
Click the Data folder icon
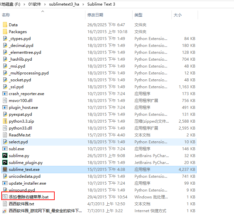5,25
